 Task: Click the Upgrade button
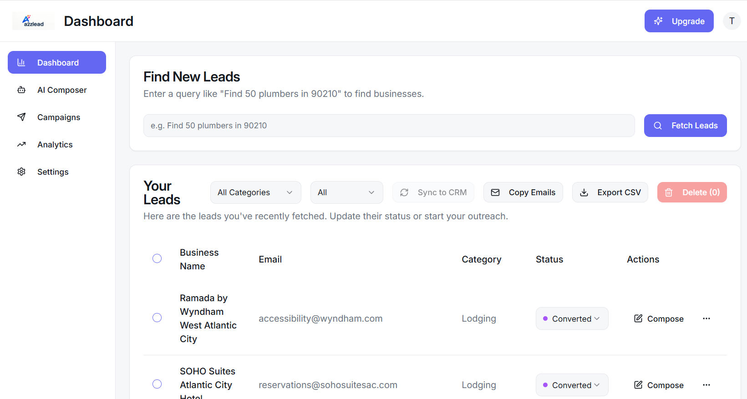coord(679,21)
